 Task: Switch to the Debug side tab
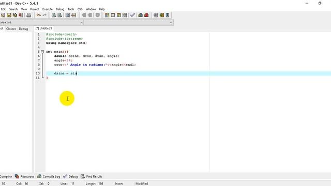click(23, 29)
